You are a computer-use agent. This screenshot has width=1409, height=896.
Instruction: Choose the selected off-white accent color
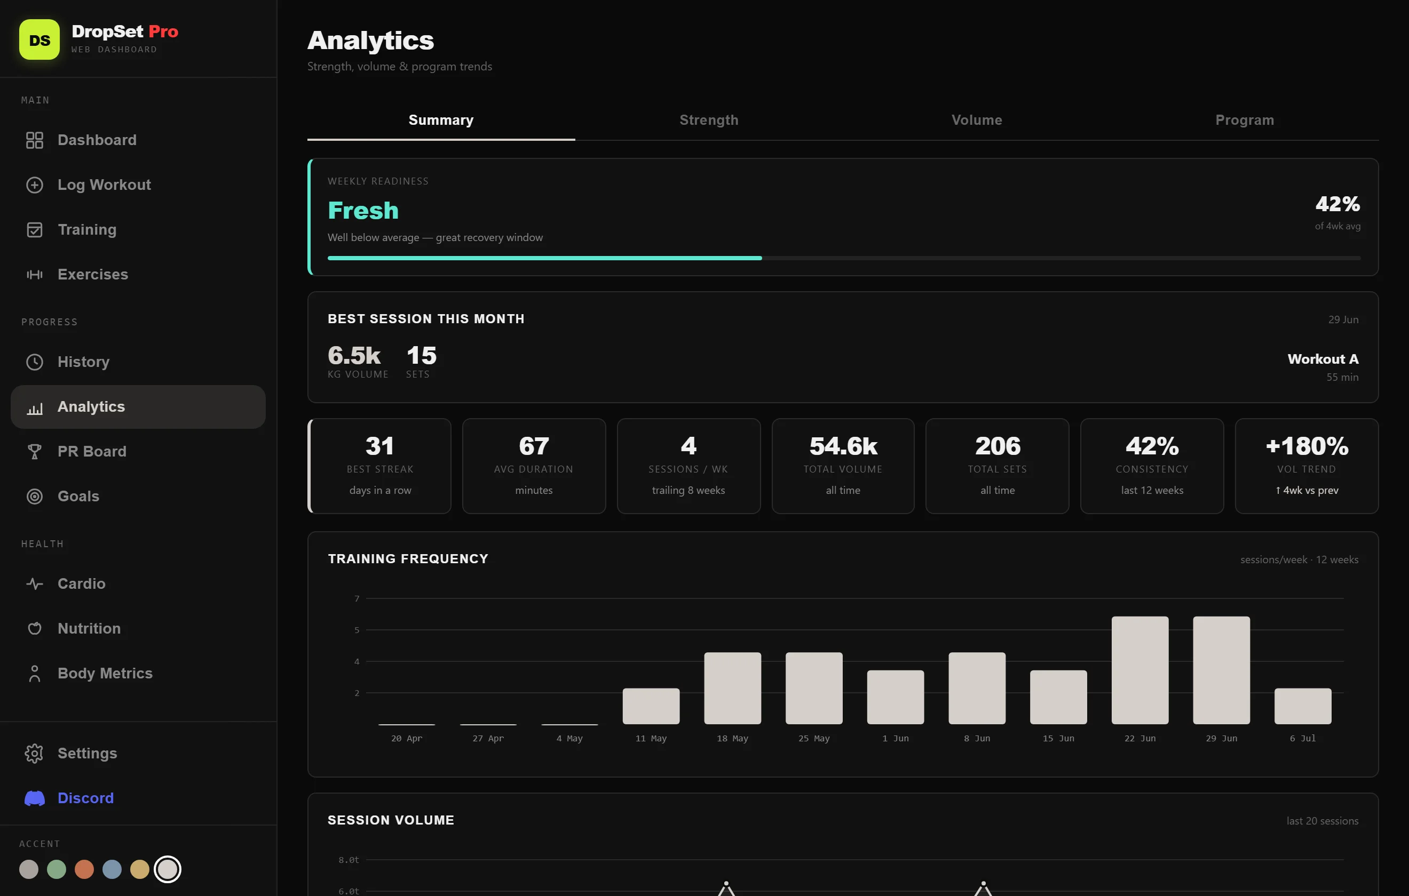[x=168, y=870]
